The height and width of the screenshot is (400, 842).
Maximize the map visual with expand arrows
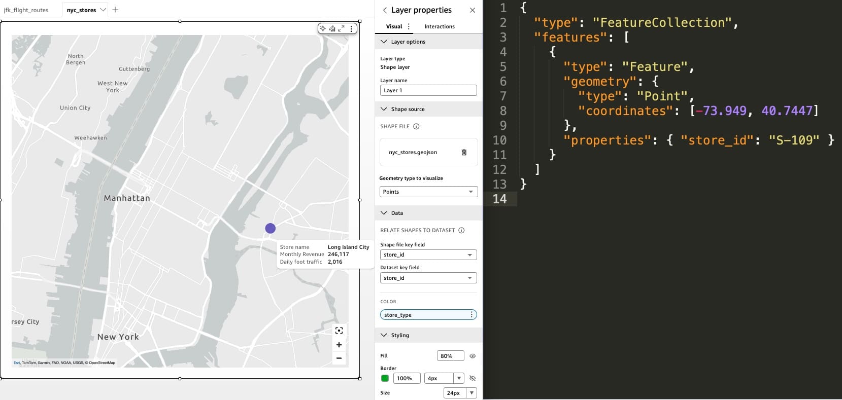click(x=342, y=28)
